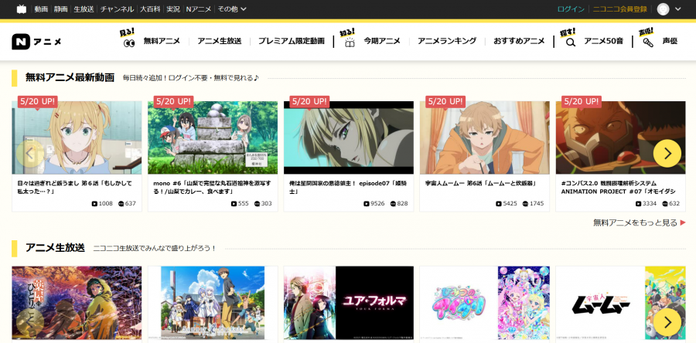Open 実況 in top bar

tap(173, 8)
